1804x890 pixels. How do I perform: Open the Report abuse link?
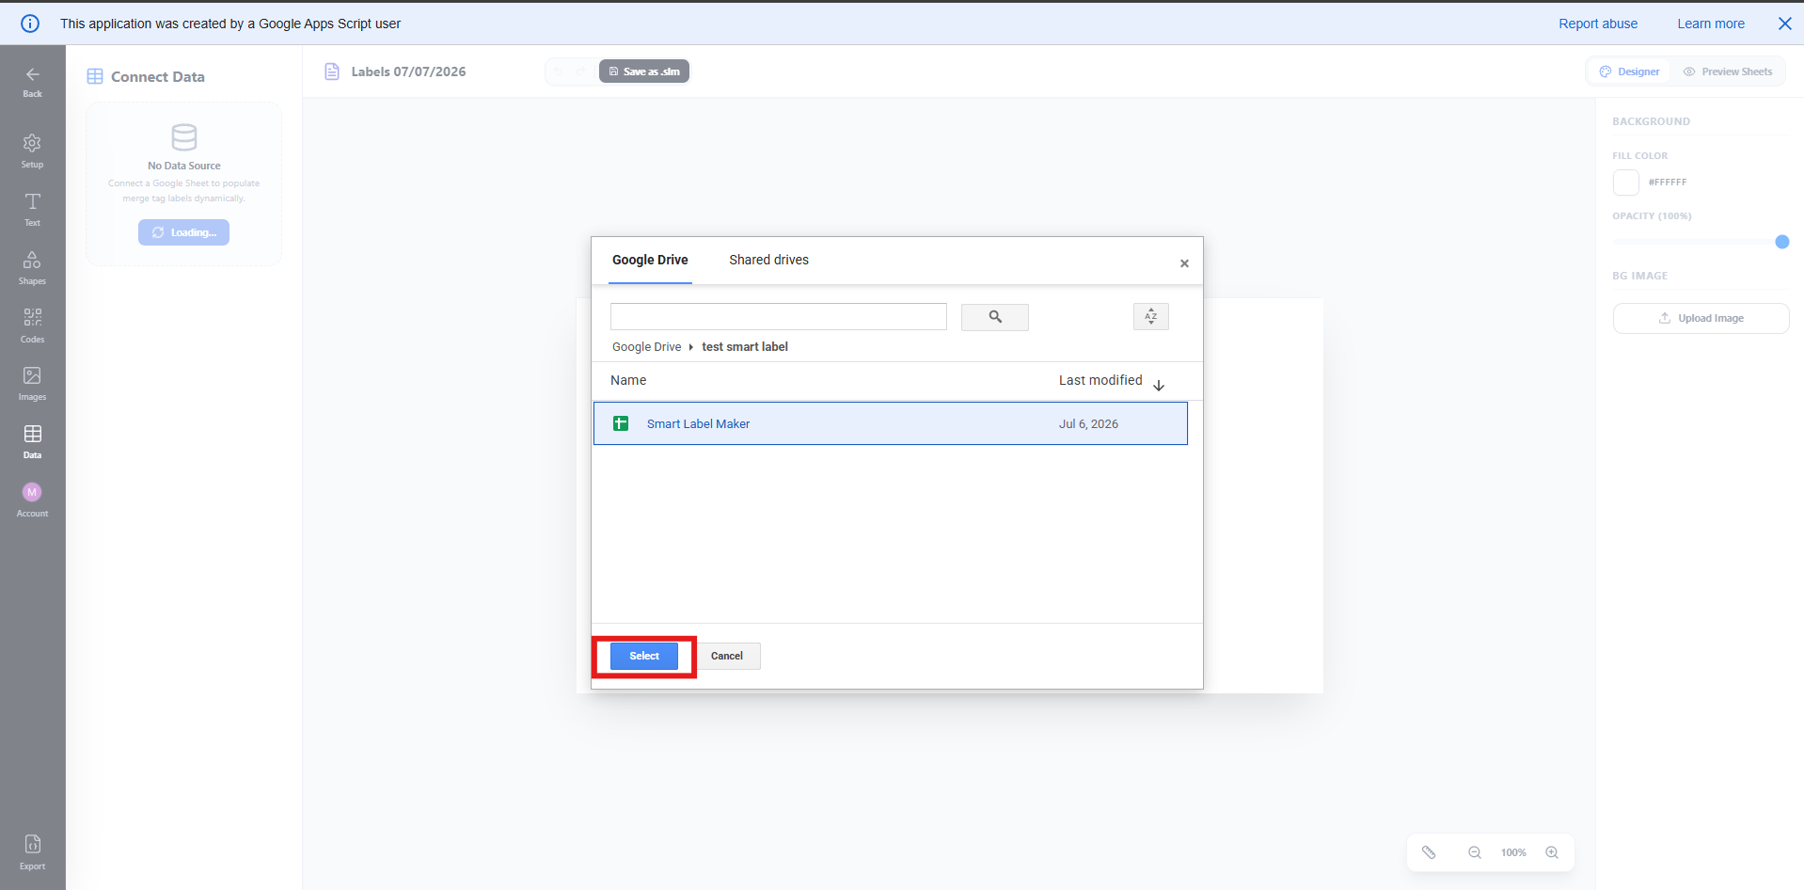coord(1598,24)
